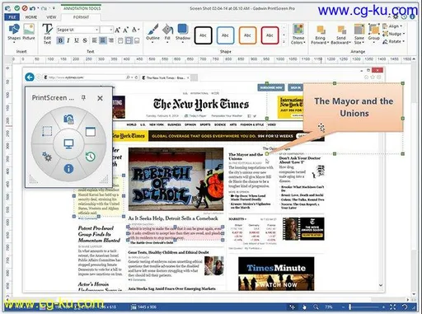The height and width of the screenshot is (314, 422).
Task: Toggle Strikethrough formatting
Action: 85,40
